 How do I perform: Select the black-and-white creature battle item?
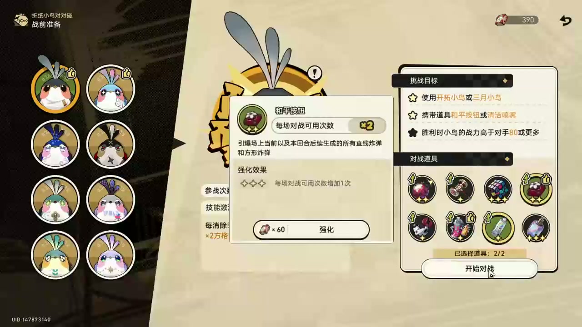422,227
